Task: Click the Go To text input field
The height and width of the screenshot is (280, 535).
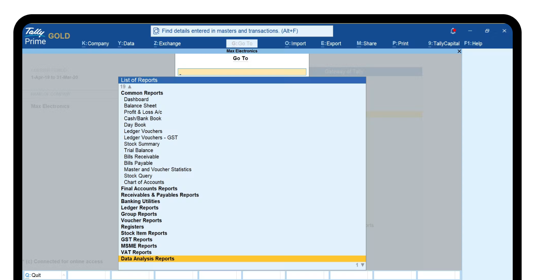Action: 242,72
